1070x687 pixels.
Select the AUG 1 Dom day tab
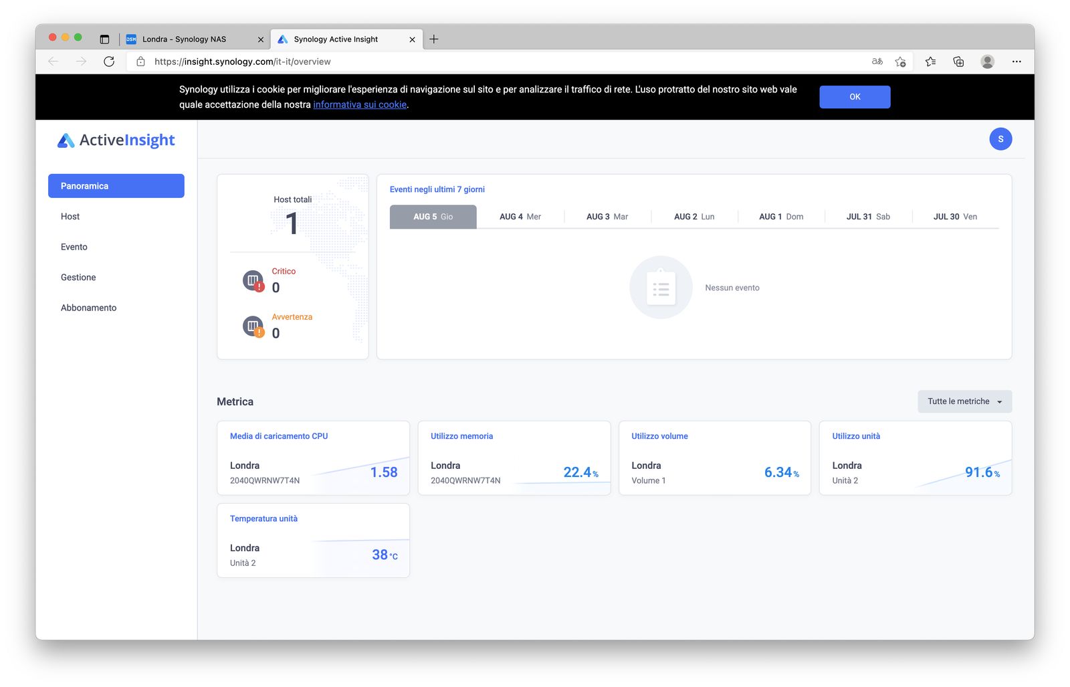(x=781, y=217)
